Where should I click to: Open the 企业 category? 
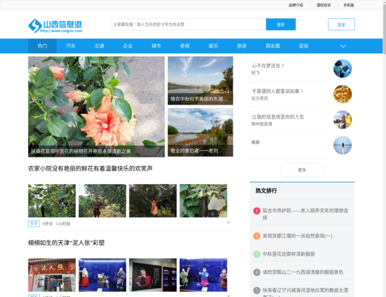pyautogui.click(x=128, y=46)
